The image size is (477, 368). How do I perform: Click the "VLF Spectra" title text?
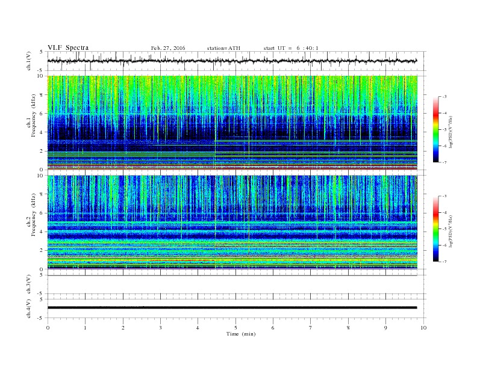[68, 48]
